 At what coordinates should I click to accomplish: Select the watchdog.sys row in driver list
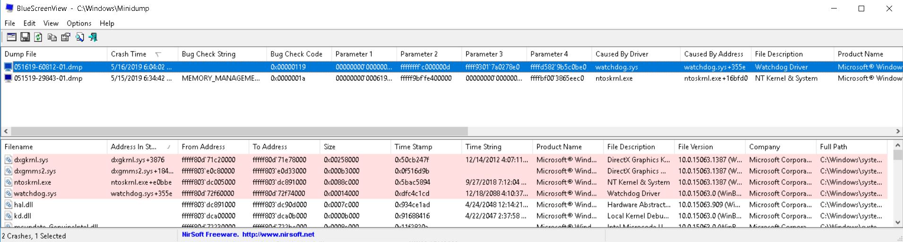35,193
